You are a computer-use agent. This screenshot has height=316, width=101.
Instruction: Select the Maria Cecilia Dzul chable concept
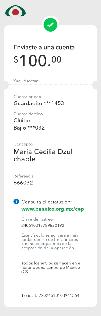point(43,155)
